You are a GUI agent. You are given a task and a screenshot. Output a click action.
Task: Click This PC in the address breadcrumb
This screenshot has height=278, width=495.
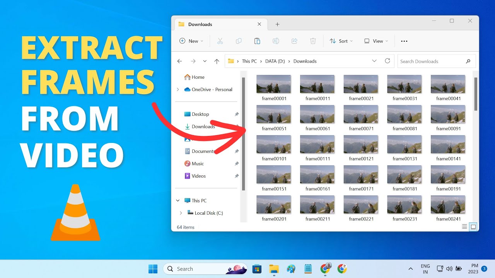pos(249,61)
